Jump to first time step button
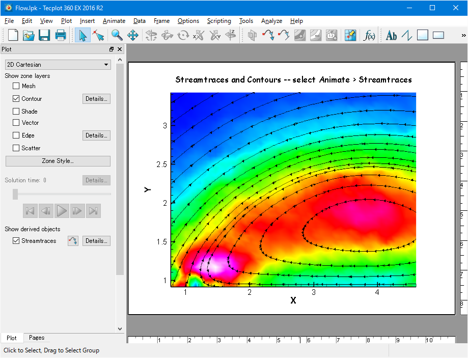This screenshot has width=468, height=358. 30,211
